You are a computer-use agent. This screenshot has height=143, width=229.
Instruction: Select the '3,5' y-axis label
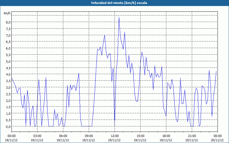pyautogui.click(x=8, y=81)
